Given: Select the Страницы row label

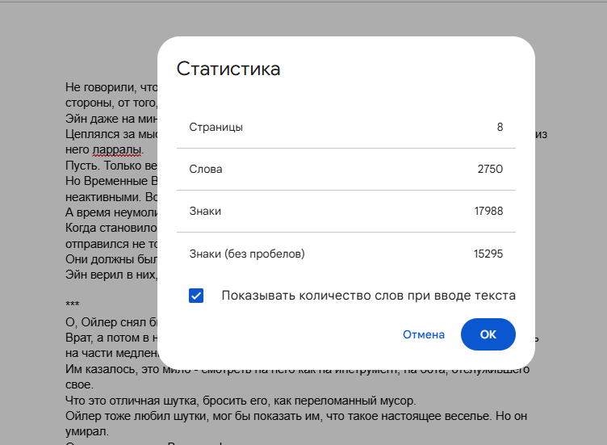Looking at the screenshot, I should click(216, 128).
